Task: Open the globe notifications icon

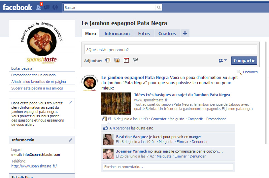Action: coord(55,7)
